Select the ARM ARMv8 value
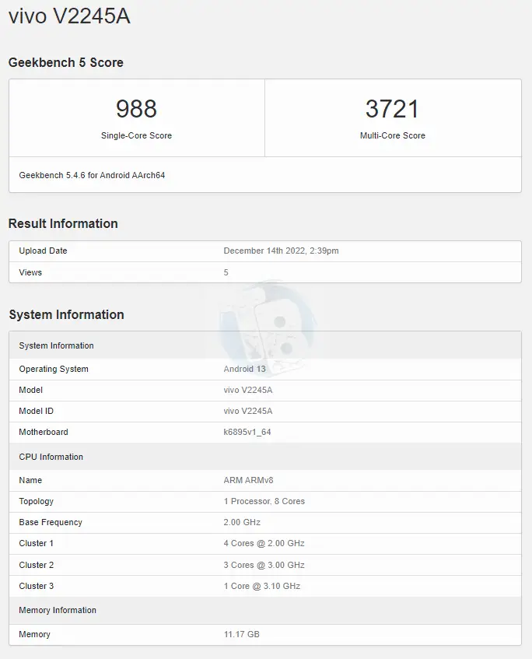This screenshot has height=659, width=532. (x=248, y=480)
